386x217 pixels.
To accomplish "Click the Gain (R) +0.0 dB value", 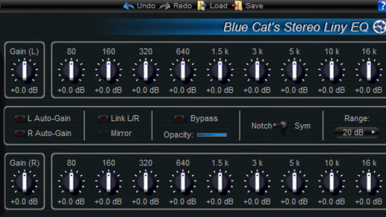I will tap(24, 202).
